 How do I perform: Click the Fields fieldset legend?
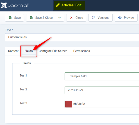(x=27, y=63)
